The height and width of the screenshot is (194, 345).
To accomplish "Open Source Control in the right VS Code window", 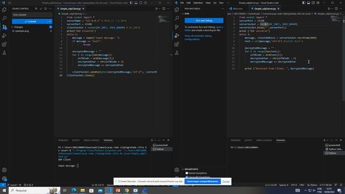I will coord(177,27).
